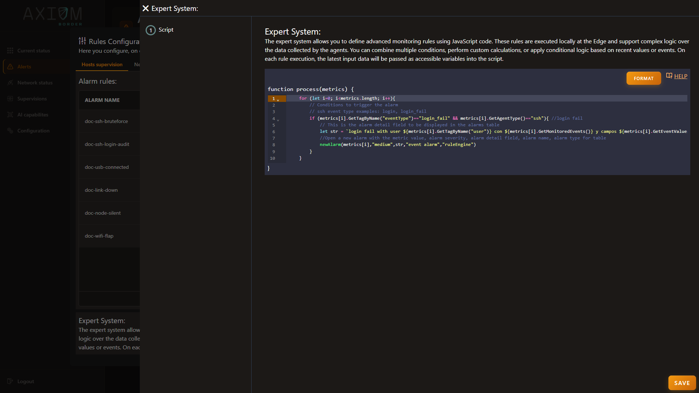This screenshot has width=699, height=393.
Task: Click the ALARM NAME column header
Action: coord(102,100)
